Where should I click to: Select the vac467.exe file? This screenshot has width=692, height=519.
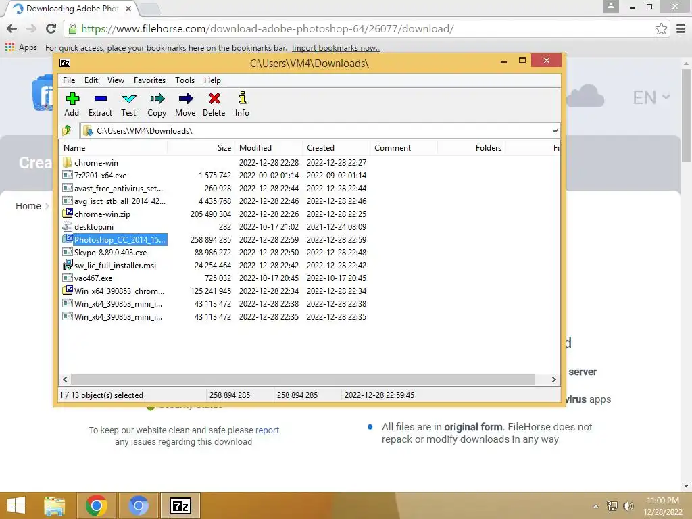[93, 278]
